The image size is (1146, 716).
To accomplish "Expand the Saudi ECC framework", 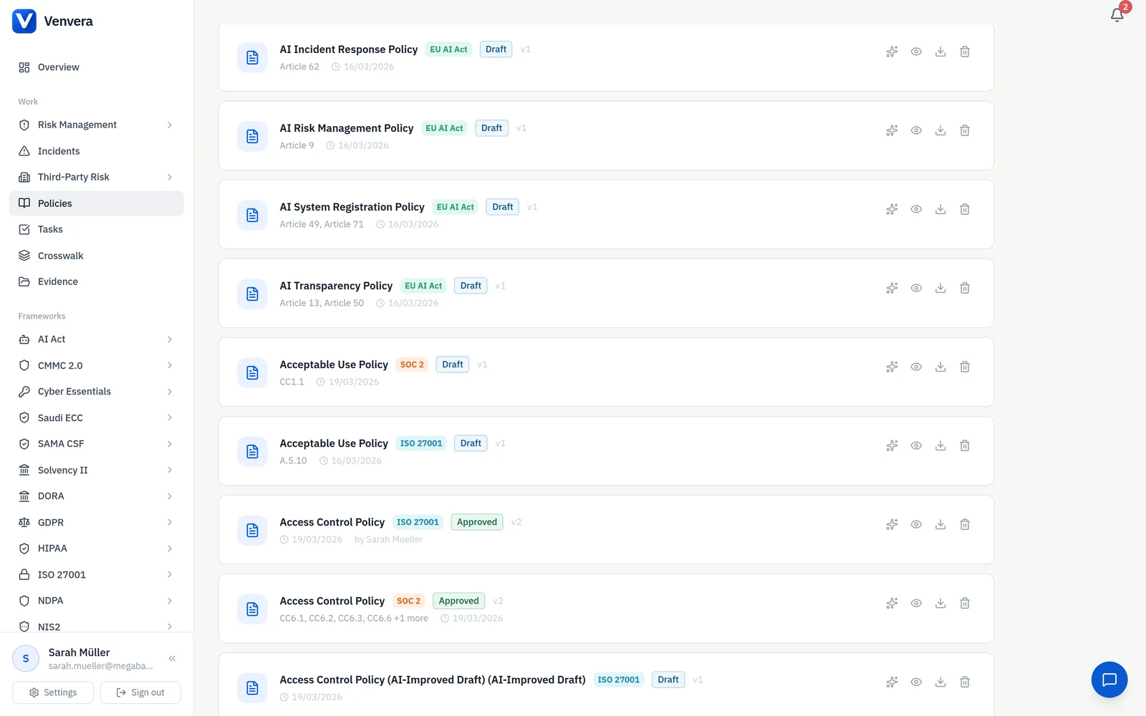I will point(170,417).
